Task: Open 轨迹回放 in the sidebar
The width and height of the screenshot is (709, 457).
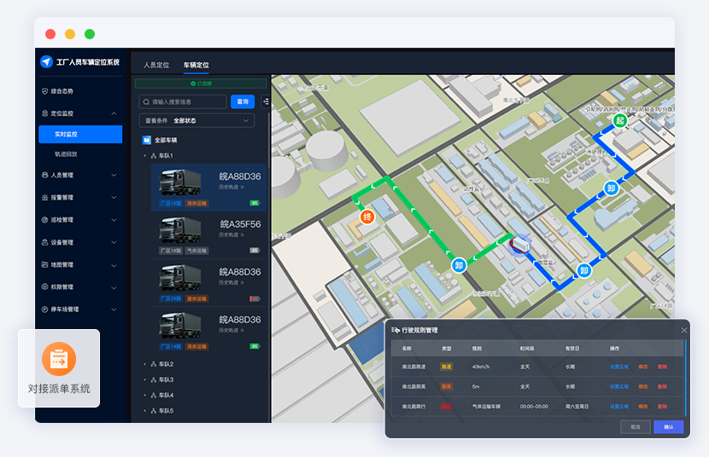Action: 66,154
